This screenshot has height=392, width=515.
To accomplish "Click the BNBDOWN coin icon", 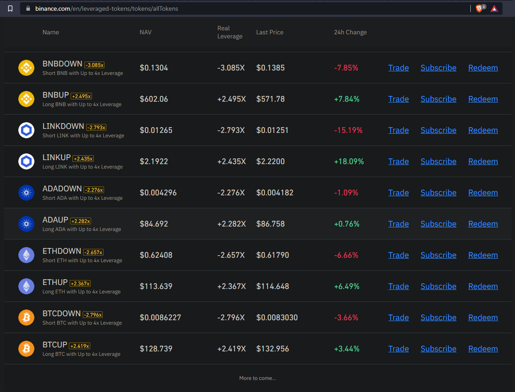I will pyautogui.click(x=26, y=68).
